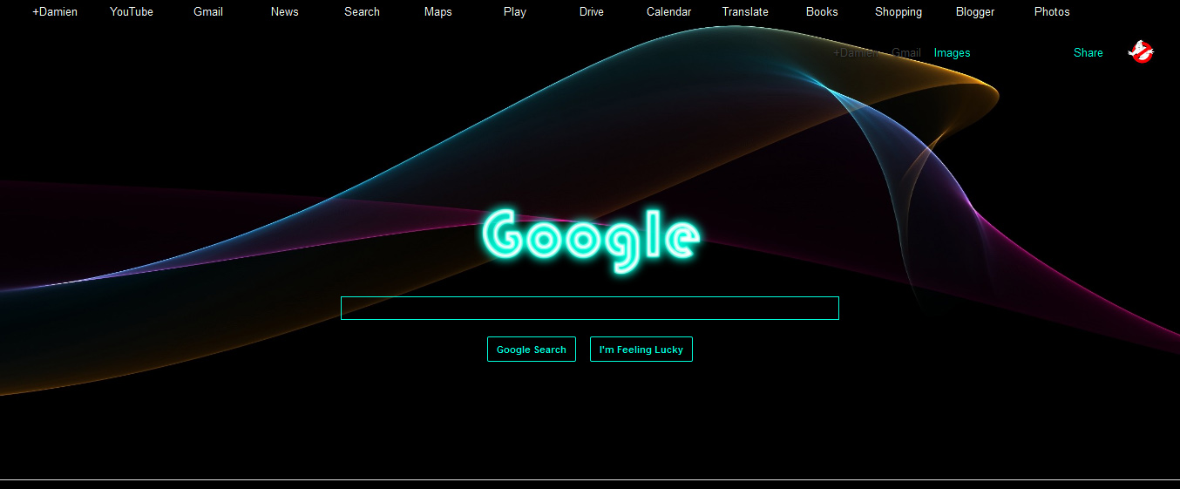1180x489 pixels.
Task: Open the Calendar link
Action: point(669,12)
